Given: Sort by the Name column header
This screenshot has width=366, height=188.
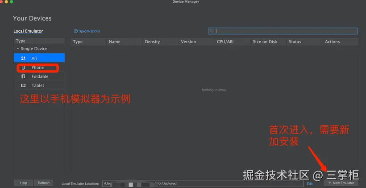Looking at the screenshot, I should [x=125, y=42].
